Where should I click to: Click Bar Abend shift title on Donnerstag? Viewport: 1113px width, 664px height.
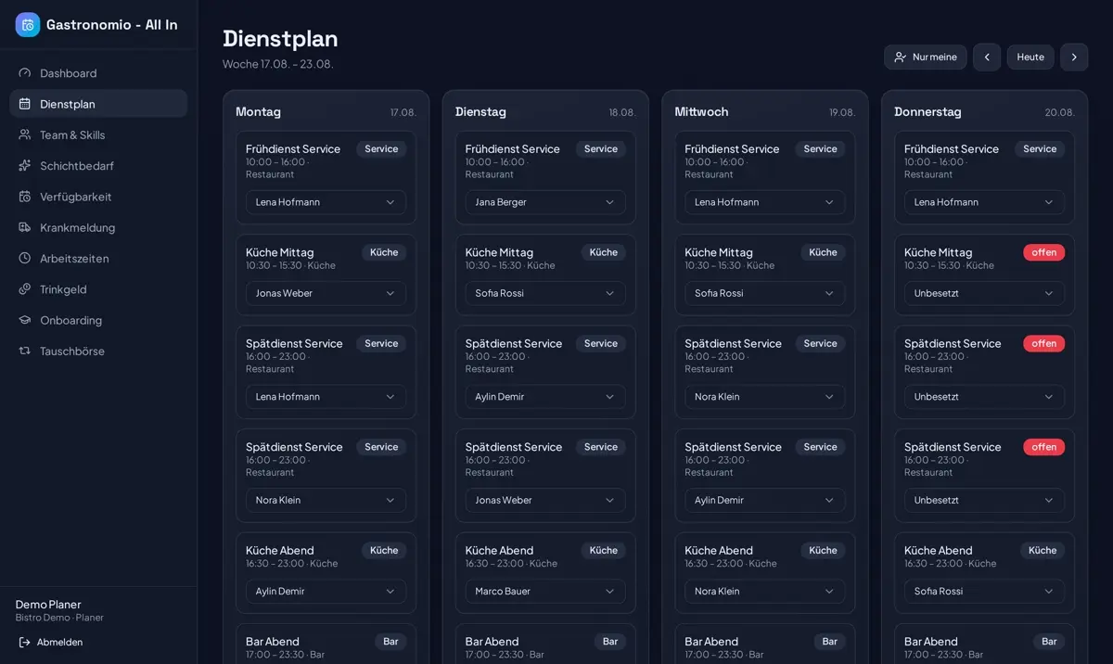coord(929,642)
